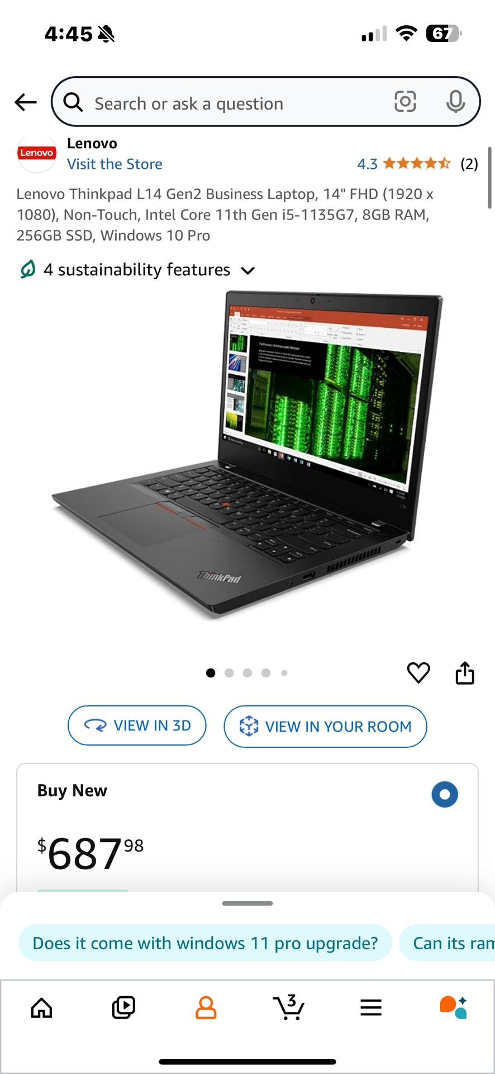Go to Home tab icon
495x1074 pixels.
[41, 1008]
